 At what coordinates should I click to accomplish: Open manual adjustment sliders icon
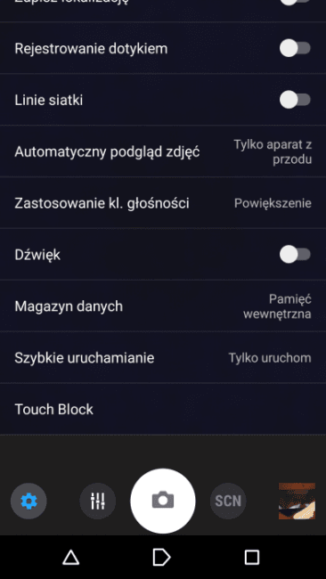pos(98,502)
